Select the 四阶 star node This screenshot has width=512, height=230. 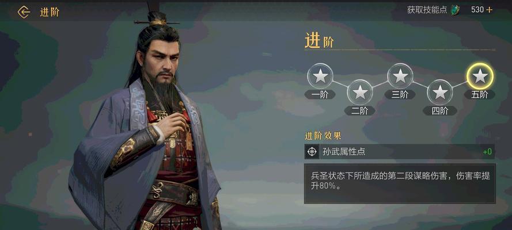coord(440,92)
